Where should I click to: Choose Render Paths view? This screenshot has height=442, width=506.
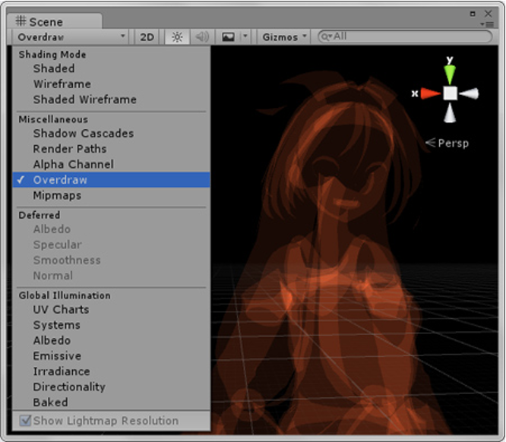[112, 149]
